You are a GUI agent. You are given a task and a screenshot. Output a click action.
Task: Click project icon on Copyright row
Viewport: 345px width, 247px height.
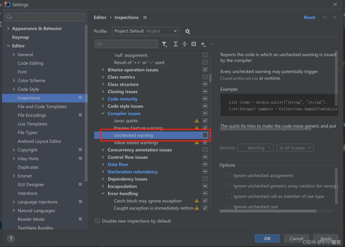[80, 150]
